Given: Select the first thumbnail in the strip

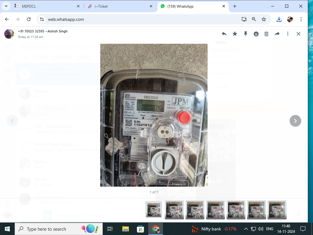Looking at the screenshot, I should pyautogui.click(x=154, y=210).
